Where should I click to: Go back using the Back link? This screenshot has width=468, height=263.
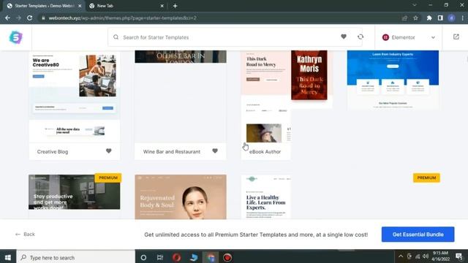click(25, 235)
